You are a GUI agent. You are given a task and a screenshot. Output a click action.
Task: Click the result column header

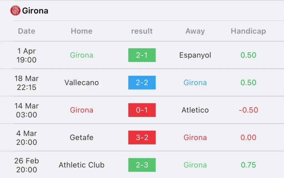coord(142,31)
